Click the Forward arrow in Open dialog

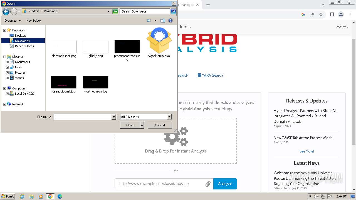14,11
